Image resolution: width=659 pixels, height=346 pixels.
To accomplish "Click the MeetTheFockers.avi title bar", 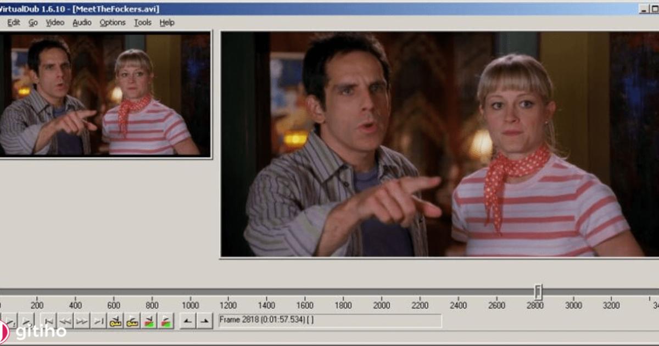I will (x=319, y=9).
